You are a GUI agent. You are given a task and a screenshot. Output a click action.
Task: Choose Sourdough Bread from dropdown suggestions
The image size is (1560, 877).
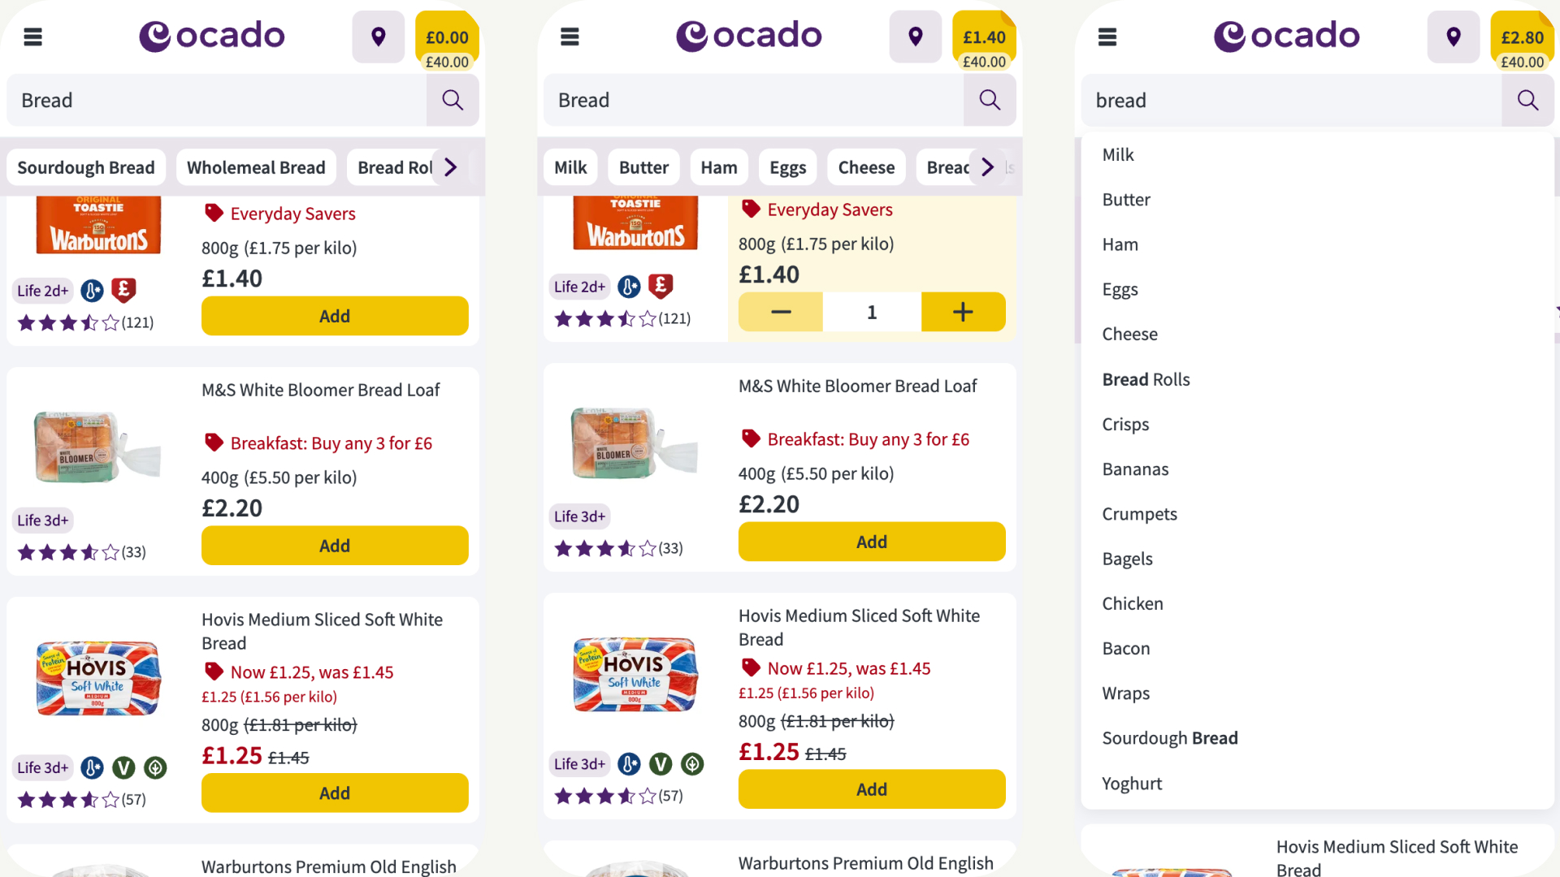pyautogui.click(x=1170, y=738)
